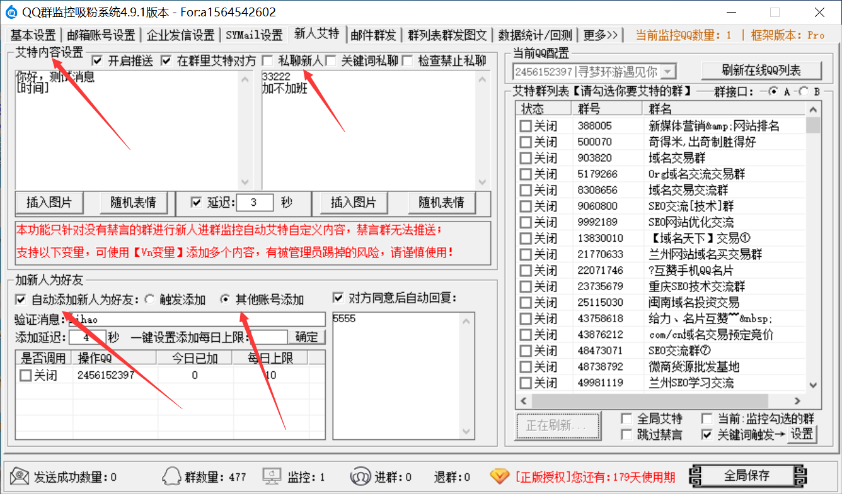This screenshot has height=494, width=842.
Task: Click the 每日上限 column header
Action: tap(270, 358)
